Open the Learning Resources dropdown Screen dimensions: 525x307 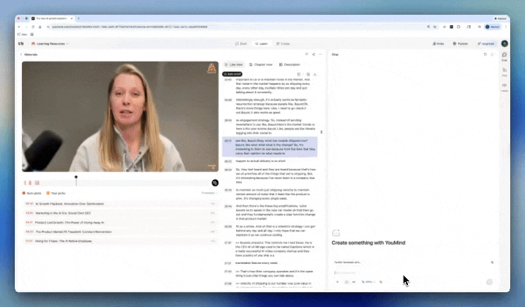50,44
